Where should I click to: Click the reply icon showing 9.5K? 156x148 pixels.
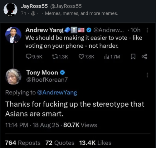point(28,57)
